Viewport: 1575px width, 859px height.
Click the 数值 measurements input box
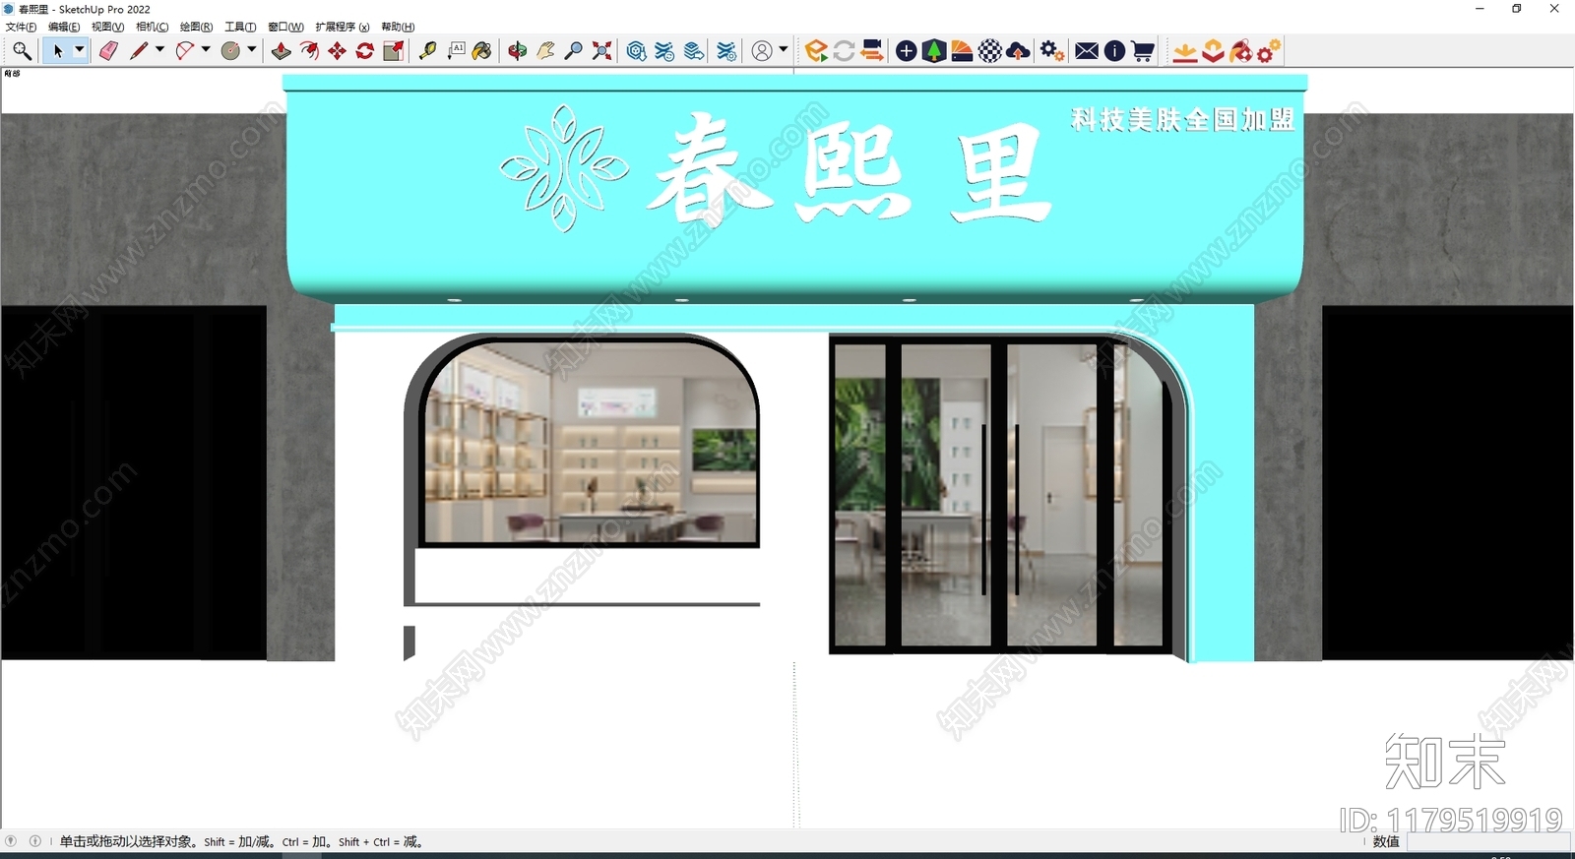[1488, 842]
